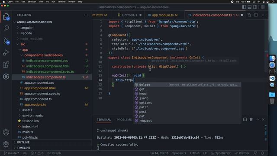
Task: Expand the environments folder
Action: pos(32,116)
